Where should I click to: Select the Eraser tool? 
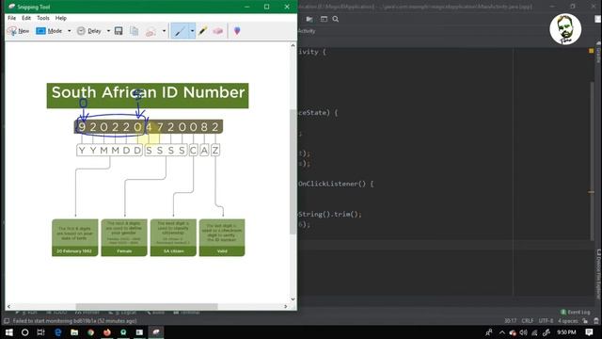pyautogui.click(x=217, y=31)
